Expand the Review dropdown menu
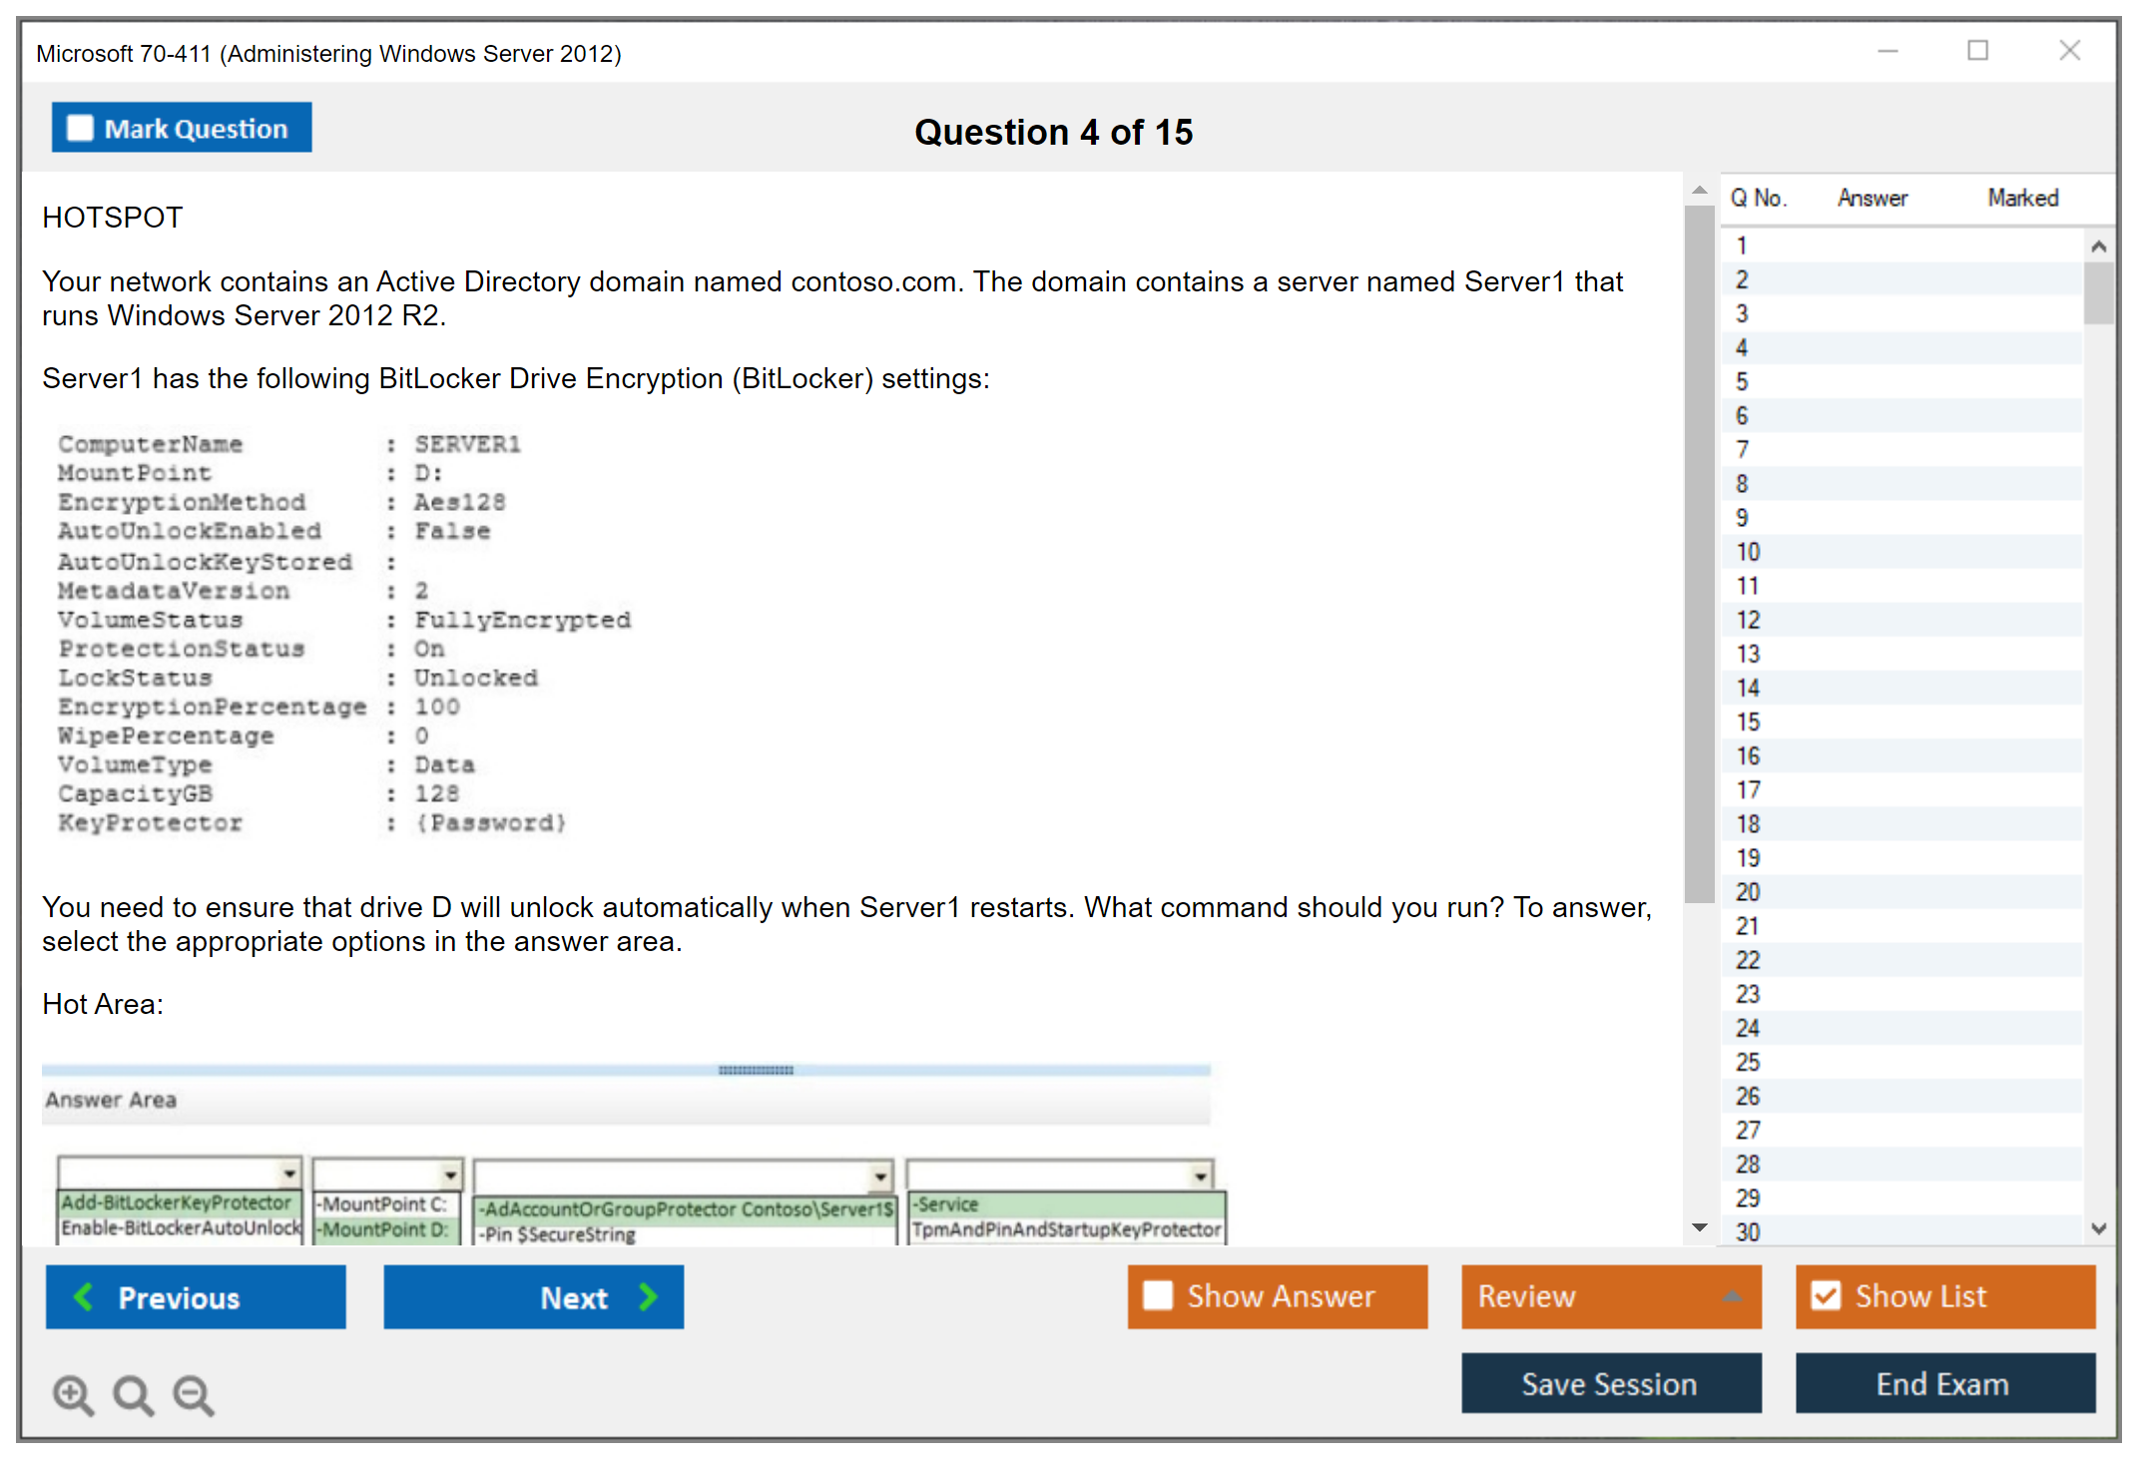The image size is (2146, 1467). [1732, 1296]
